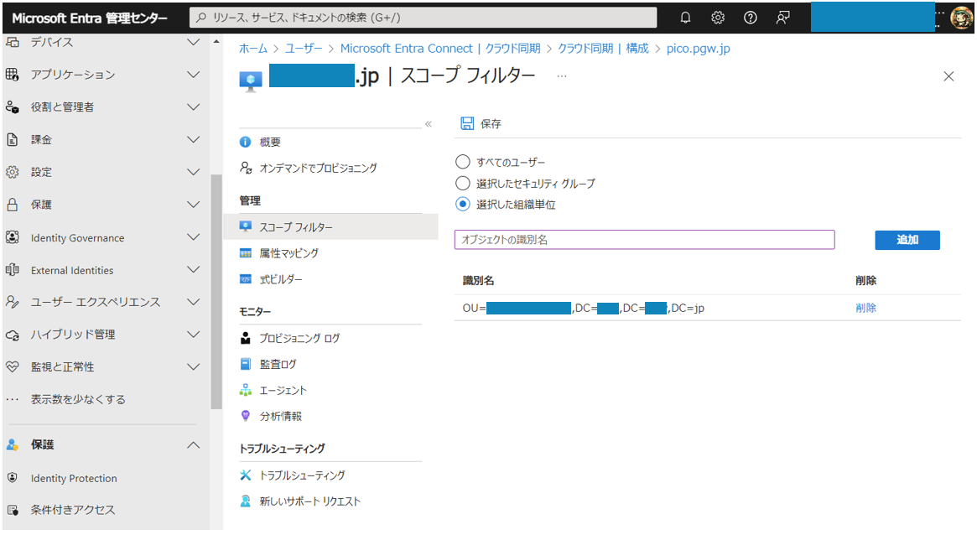Click the 保護 lock icon
The height and width of the screenshot is (535, 977).
(13, 205)
